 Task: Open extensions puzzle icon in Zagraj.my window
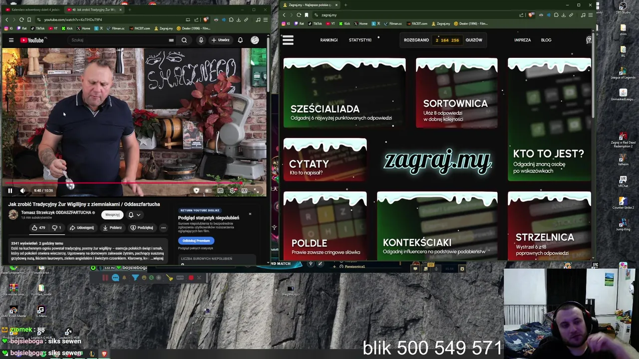(556, 15)
